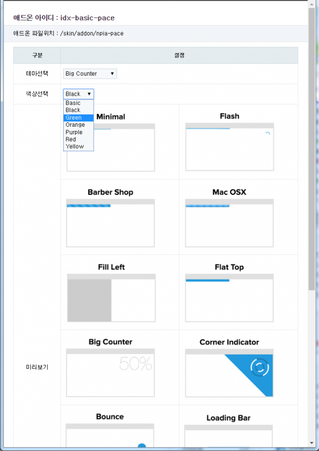Pick Yellow from the color options

(75, 146)
